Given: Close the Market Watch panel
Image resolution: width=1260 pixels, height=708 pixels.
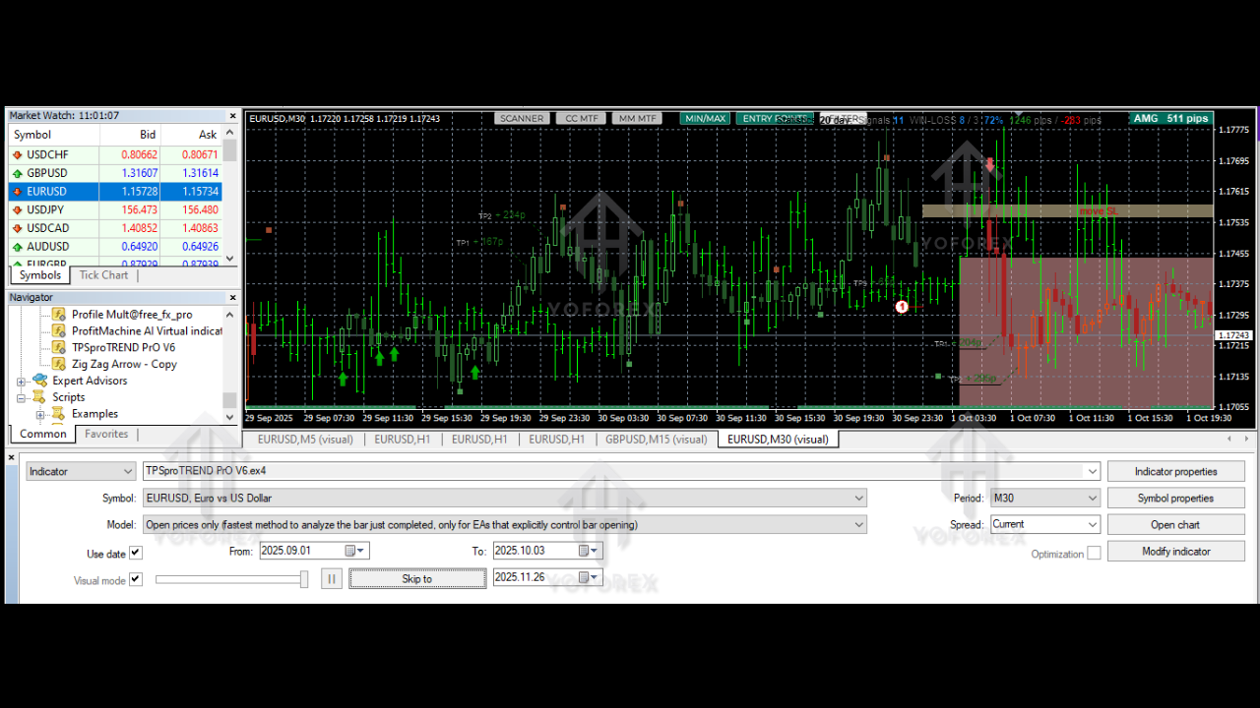Looking at the screenshot, I should (x=233, y=116).
